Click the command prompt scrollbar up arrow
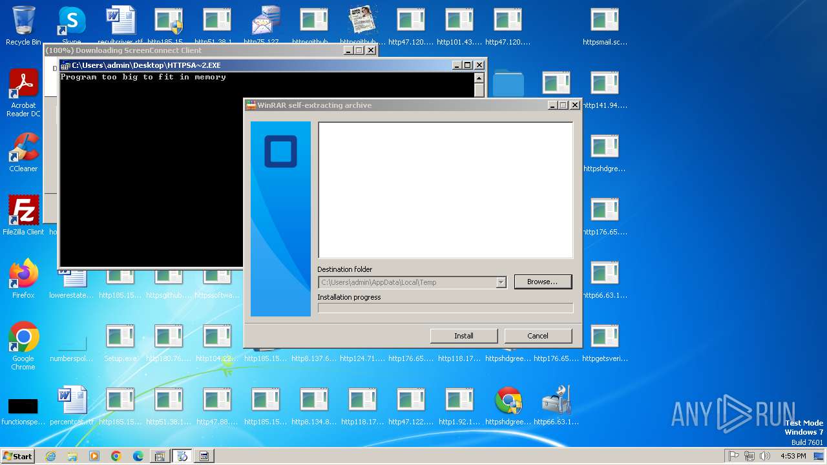Image resolution: width=827 pixels, height=465 pixels. coord(479,77)
